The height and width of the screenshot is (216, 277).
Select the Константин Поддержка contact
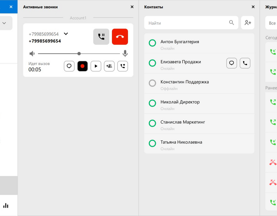pos(199,83)
